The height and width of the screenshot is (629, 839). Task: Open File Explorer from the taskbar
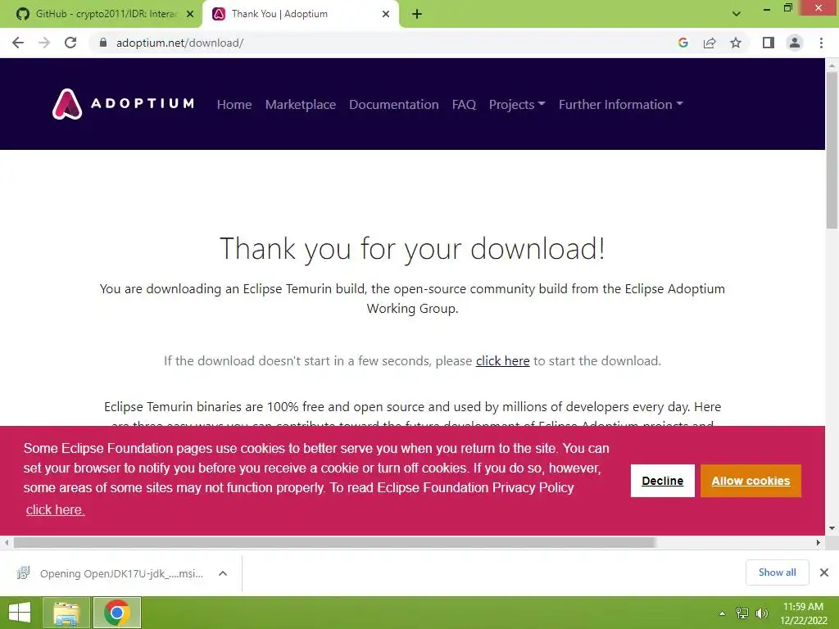point(66,613)
